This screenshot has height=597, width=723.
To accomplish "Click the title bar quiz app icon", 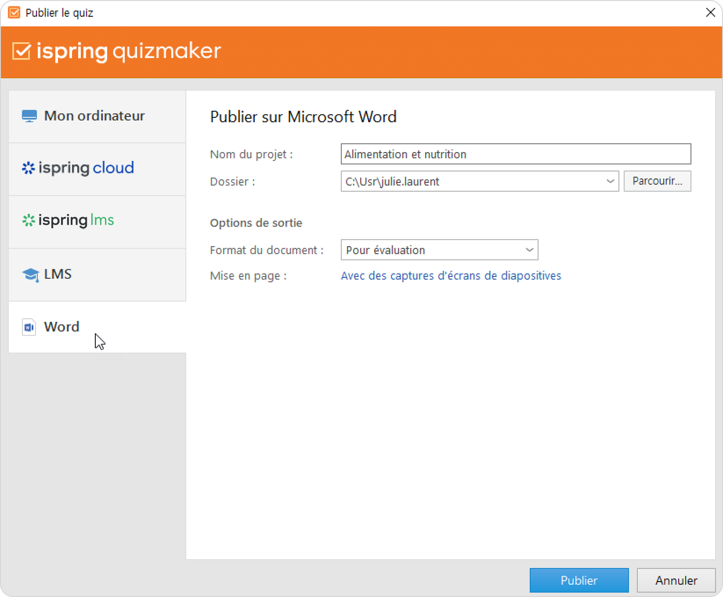I will (x=14, y=13).
